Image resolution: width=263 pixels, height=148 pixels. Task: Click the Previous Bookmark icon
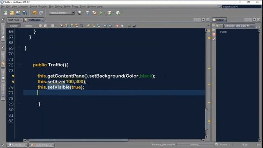click(x=88, y=25)
